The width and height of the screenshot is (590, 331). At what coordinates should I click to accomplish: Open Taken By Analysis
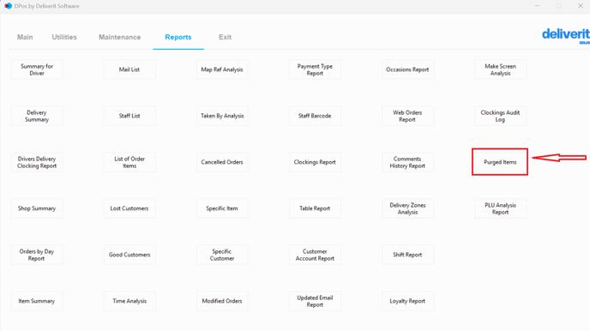click(x=222, y=116)
